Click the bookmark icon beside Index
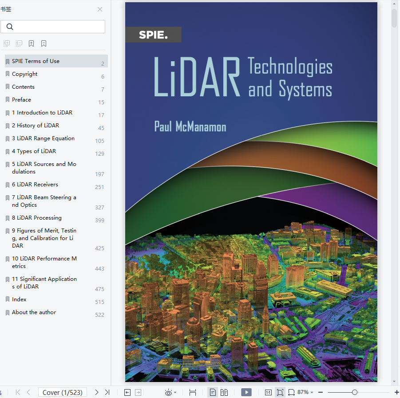The width and height of the screenshot is (400, 398). (8, 299)
